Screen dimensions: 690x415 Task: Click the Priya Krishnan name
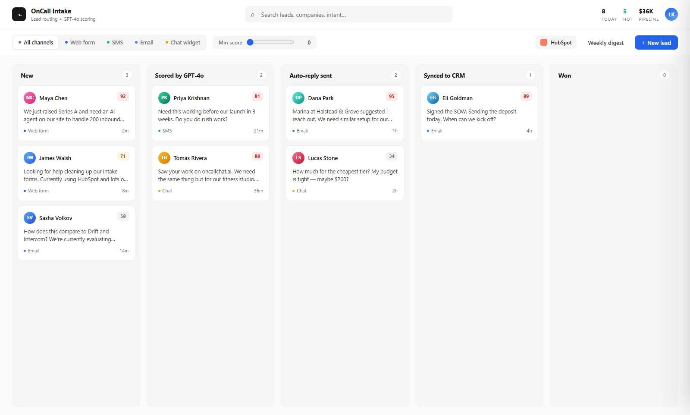[x=191, y=98]
